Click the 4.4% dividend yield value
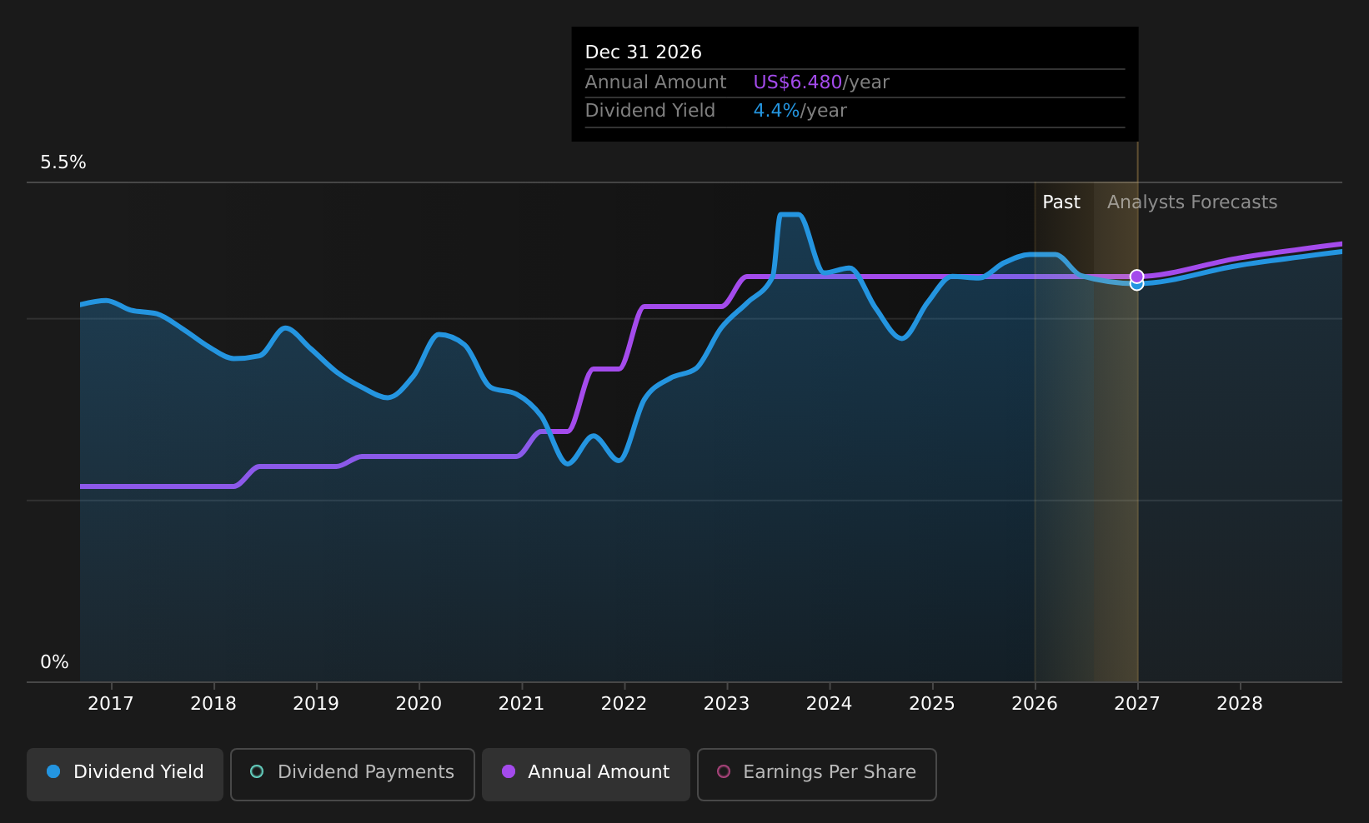 point(777,111)
